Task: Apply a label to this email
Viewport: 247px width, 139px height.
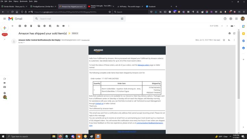Action: click(63, 26)
